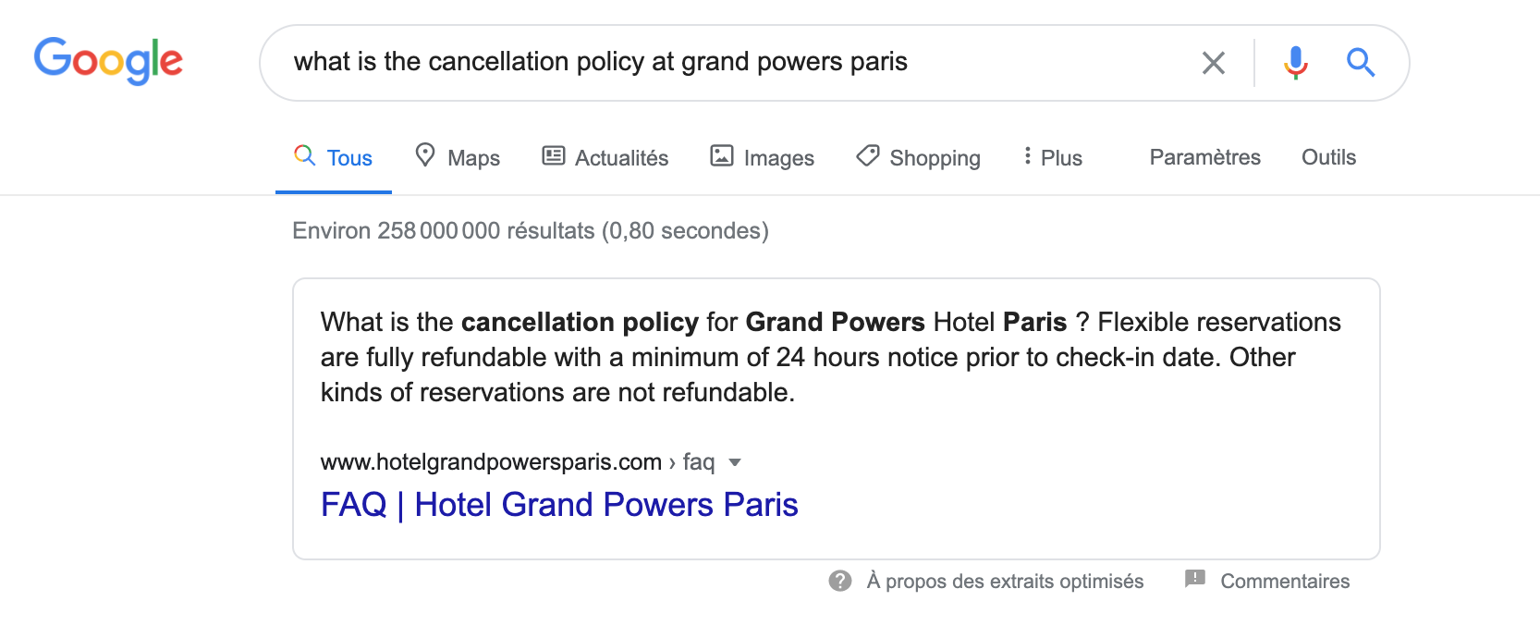Expand the arrow next to faq URL
This screenshot has height=638, width=1540.
point(735,462)
